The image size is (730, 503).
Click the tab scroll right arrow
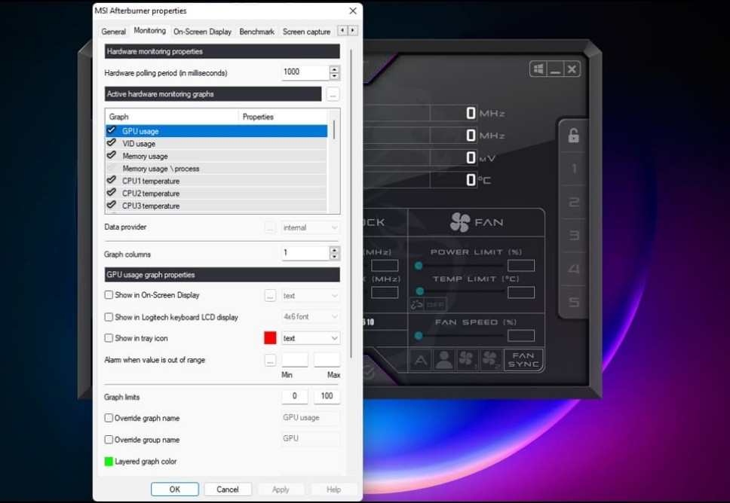click(352, 31)
